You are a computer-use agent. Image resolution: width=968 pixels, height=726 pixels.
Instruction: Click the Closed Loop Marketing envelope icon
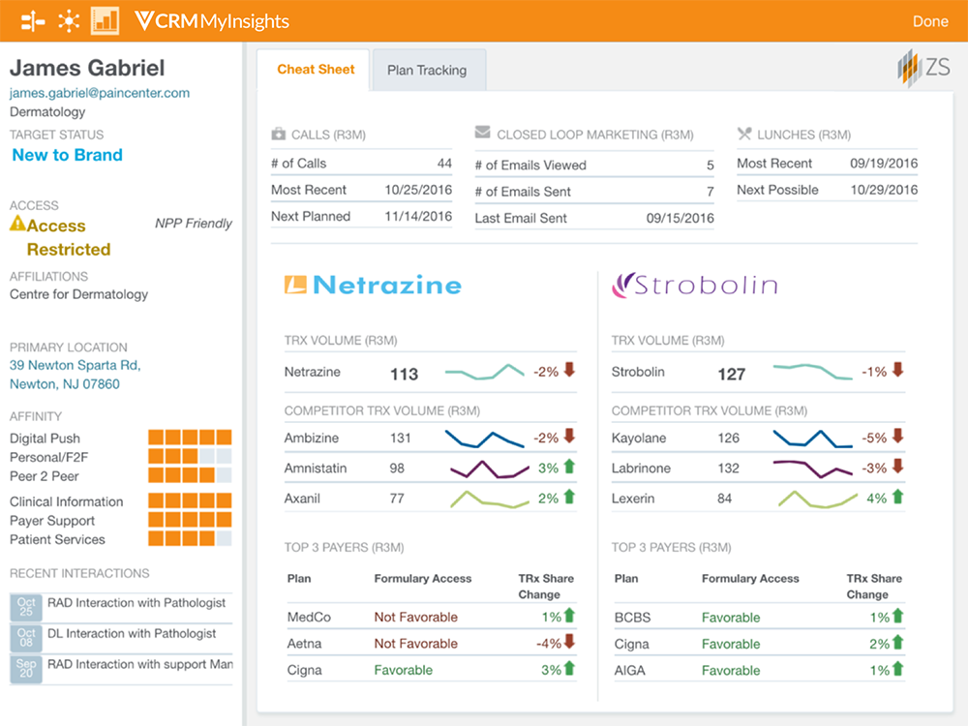[482, 135]
